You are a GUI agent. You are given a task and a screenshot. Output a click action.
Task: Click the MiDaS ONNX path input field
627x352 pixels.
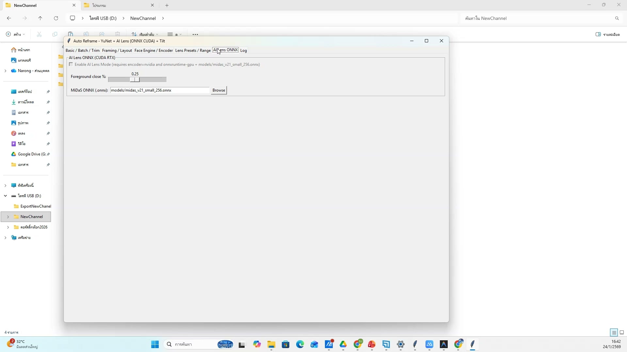(x=160, y=90)
